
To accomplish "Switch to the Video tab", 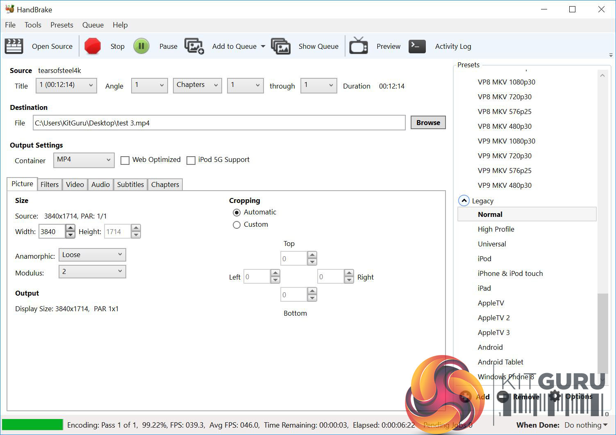I will tap(75, 184).
